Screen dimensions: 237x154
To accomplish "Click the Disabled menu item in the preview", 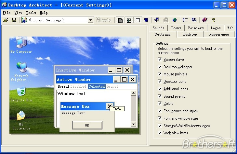I will coord(78,86).
